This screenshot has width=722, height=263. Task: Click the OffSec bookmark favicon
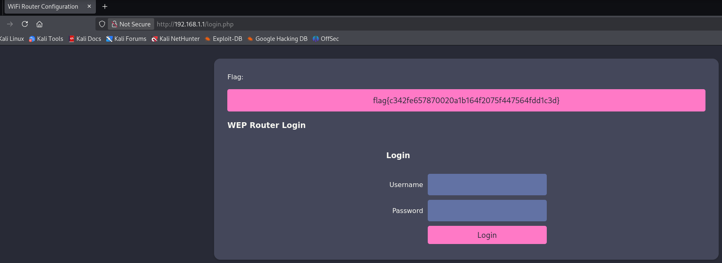(x=316, y=39)
